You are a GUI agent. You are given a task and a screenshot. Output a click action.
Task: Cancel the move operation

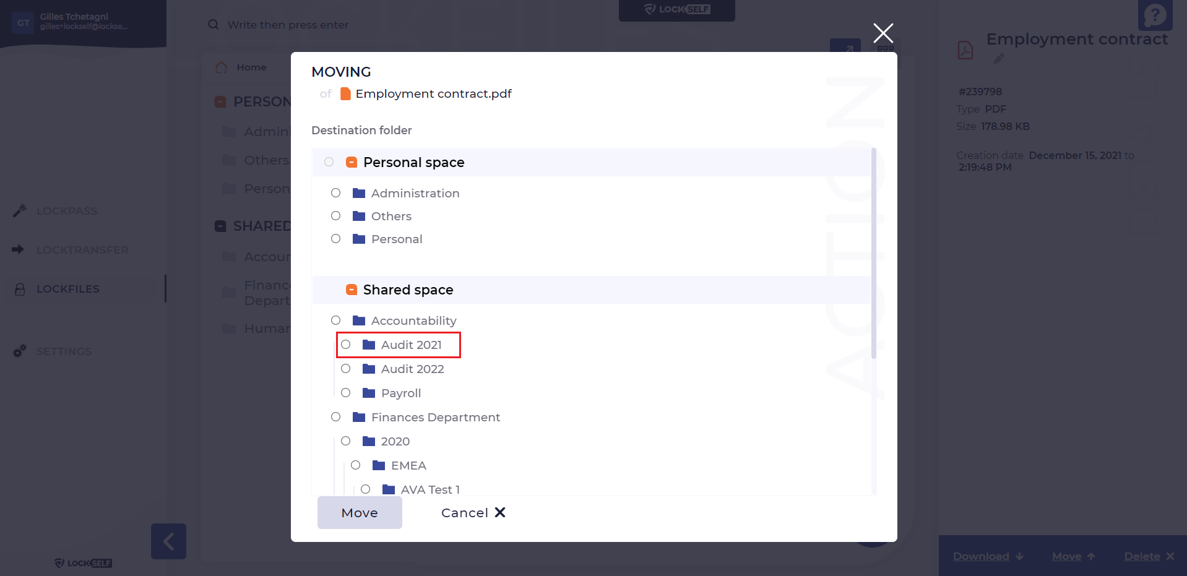click(473, 512)
